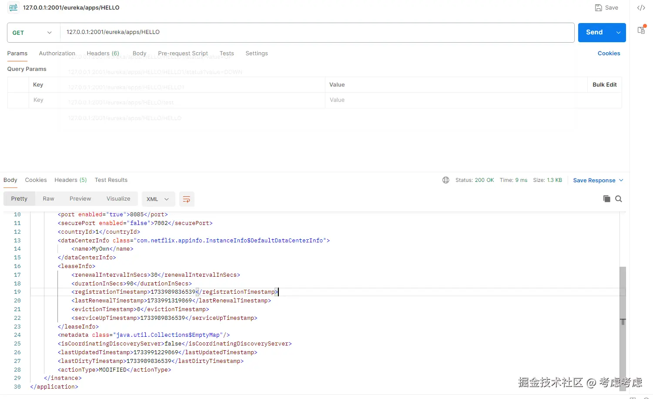Click the metadata class line 24
This screenshot has height=399, width=653.
[x=144, y=335]
